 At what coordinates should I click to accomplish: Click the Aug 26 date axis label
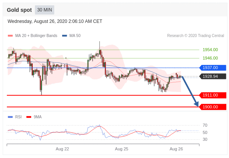click(x=176, y=149)
